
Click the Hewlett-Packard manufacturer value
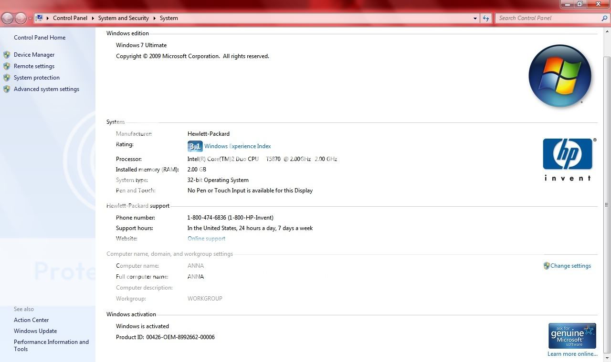click(x=209, y=134)
